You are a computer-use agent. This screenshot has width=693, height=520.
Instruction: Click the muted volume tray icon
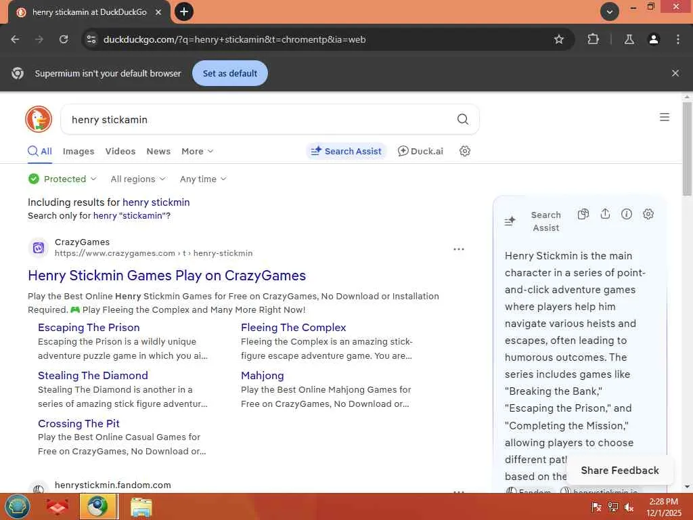click(629, 507)
